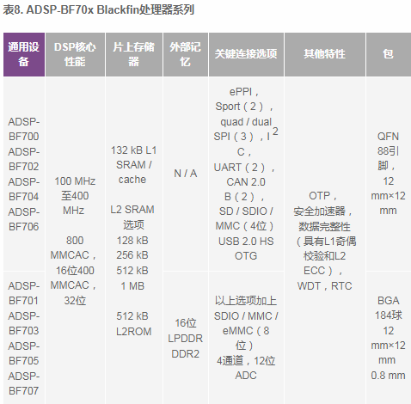411x404 pixels.
Task: Click the ADSP-BF706 device entry
Action: coord(24,219)
